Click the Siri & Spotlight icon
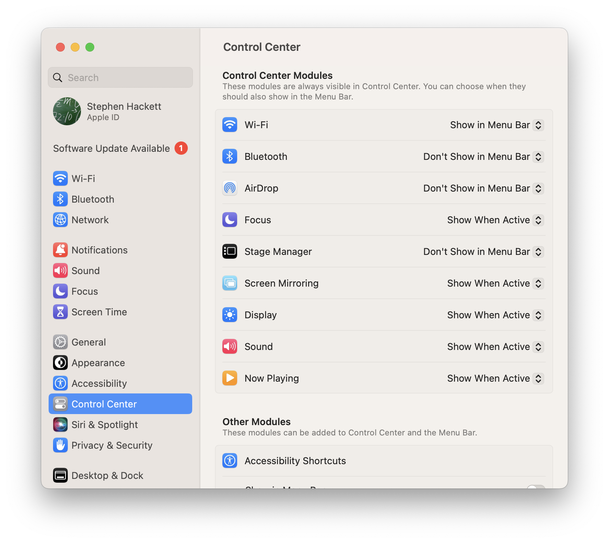Viewport: 609px width, 543px height. pos(60,425)
